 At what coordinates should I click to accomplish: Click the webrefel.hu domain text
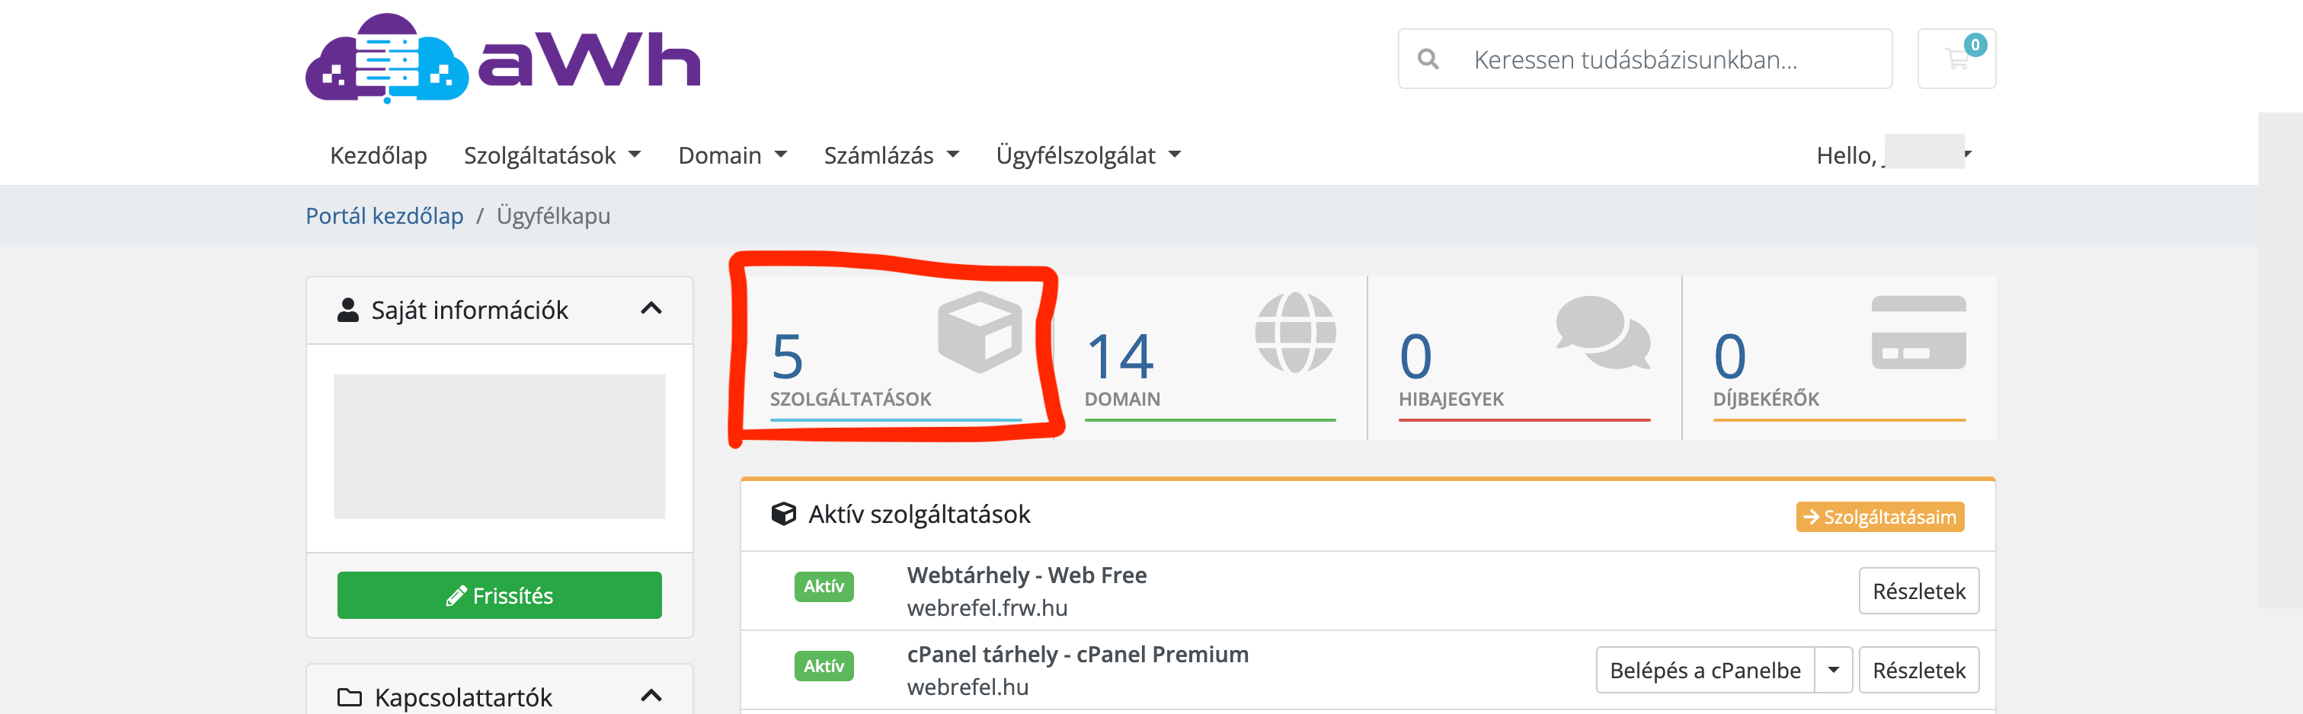click(968, 687)
